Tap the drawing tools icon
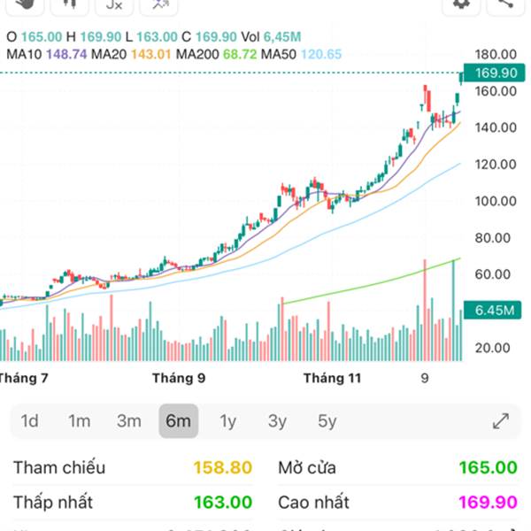The height and width of the screenshot is (531, 531). point(159,4)
